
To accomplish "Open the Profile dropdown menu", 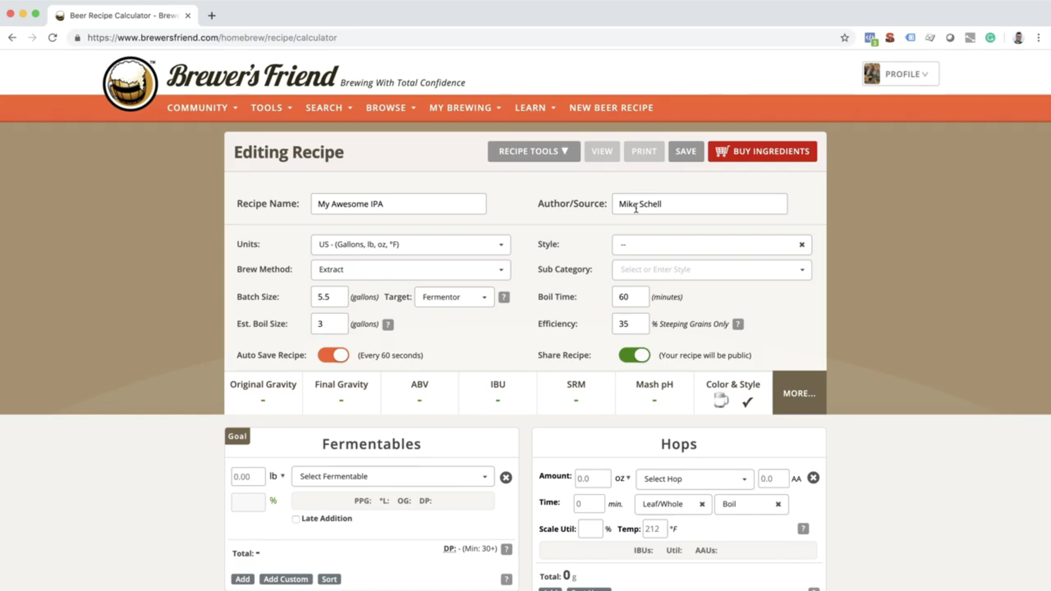I will 900,74.
